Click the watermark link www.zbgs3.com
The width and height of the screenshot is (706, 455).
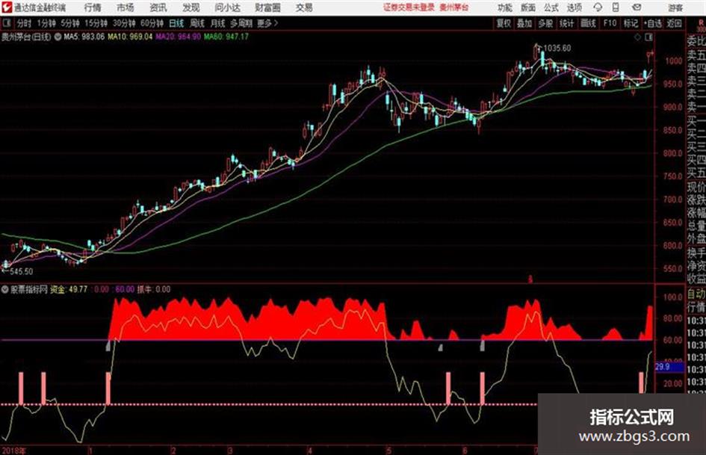coord(634,436)
